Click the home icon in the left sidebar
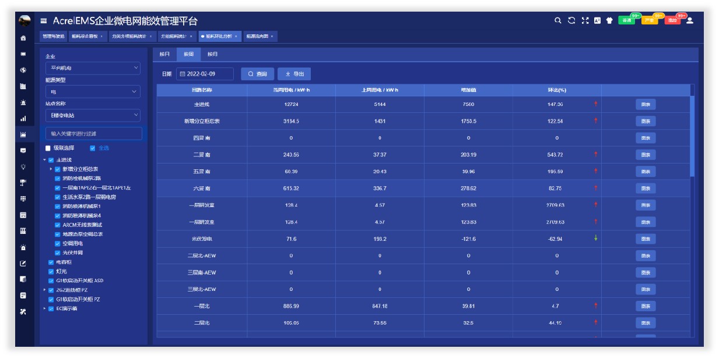Screen dimensions: 719x359 23,38
